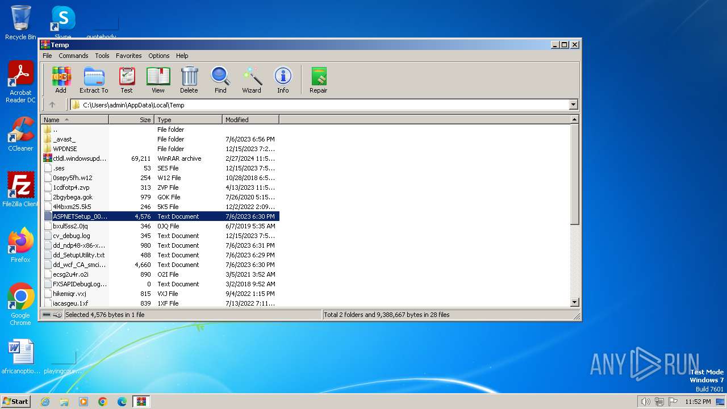Image resolution: width=727 pixels, height=409 pixels.
Task: Sort by Modified column header
Action: click(250, 120)
